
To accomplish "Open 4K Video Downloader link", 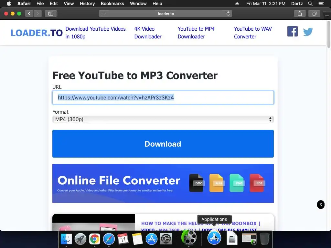I will pyautogui.click(x=148, y=33).
